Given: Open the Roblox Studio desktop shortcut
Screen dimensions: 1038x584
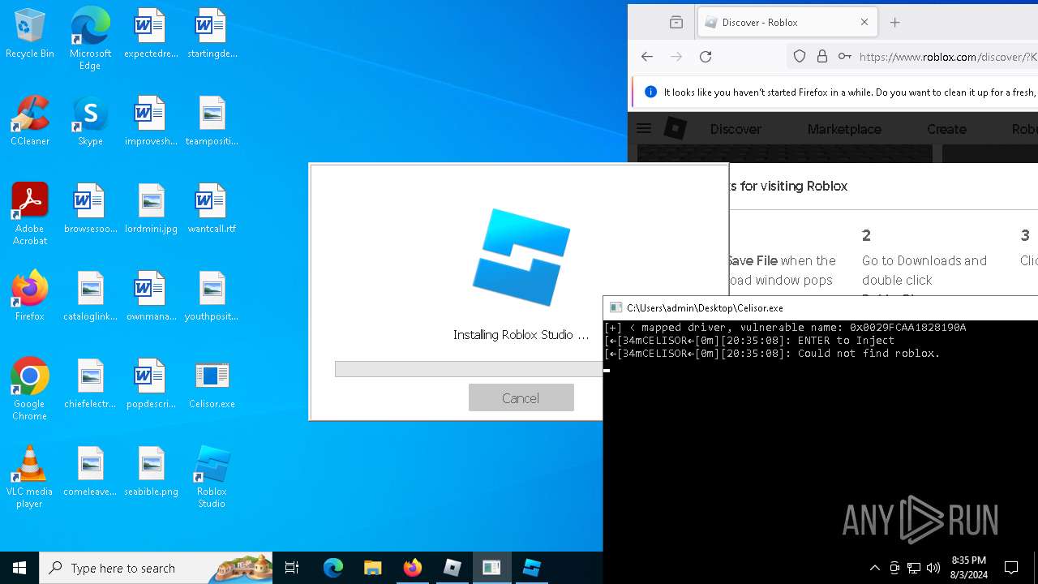Looking at the screenshot, I should [x=212, y=477].
